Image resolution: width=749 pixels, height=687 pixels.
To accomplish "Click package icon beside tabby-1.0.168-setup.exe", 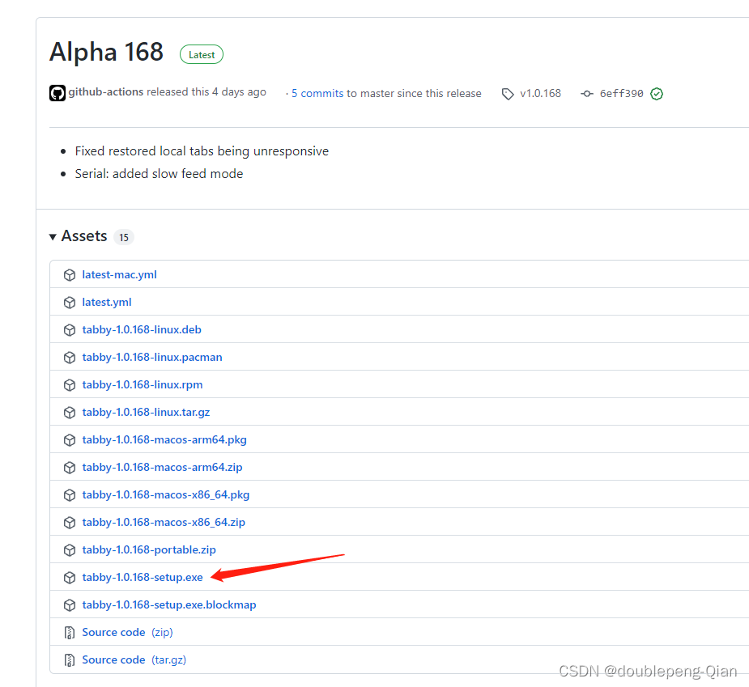I will [70, 578].
